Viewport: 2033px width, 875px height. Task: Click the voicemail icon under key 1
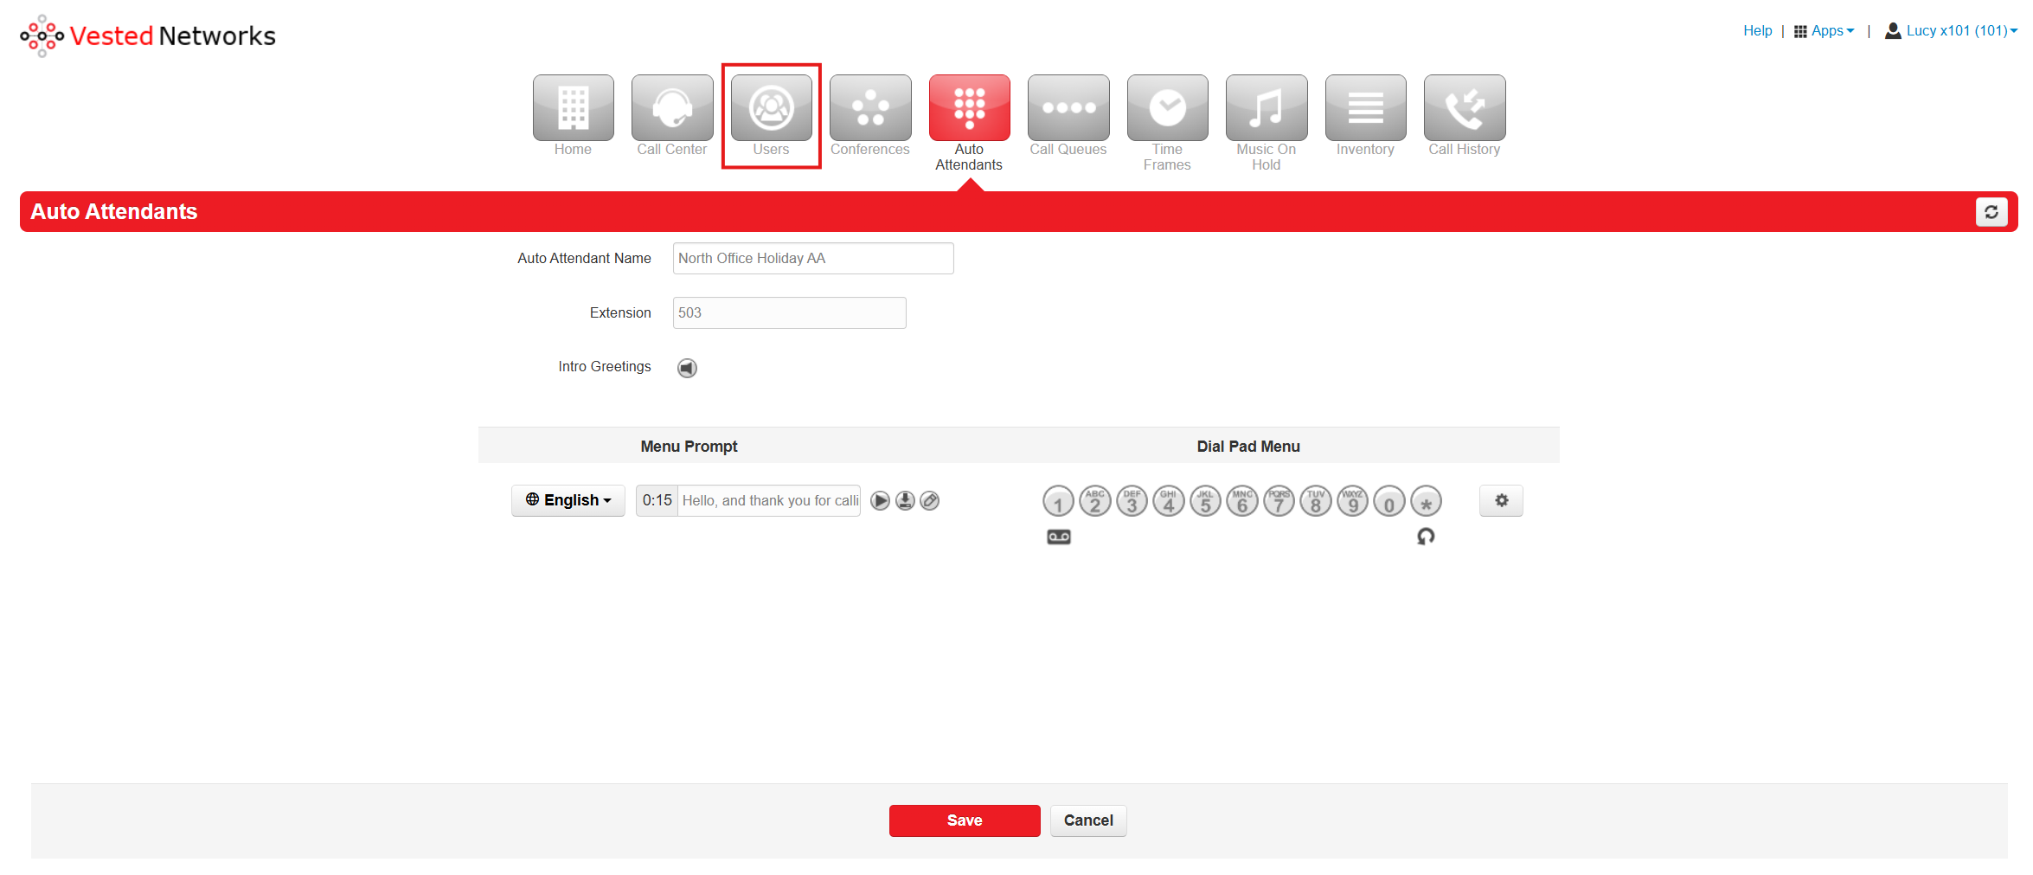point(1059,537)
